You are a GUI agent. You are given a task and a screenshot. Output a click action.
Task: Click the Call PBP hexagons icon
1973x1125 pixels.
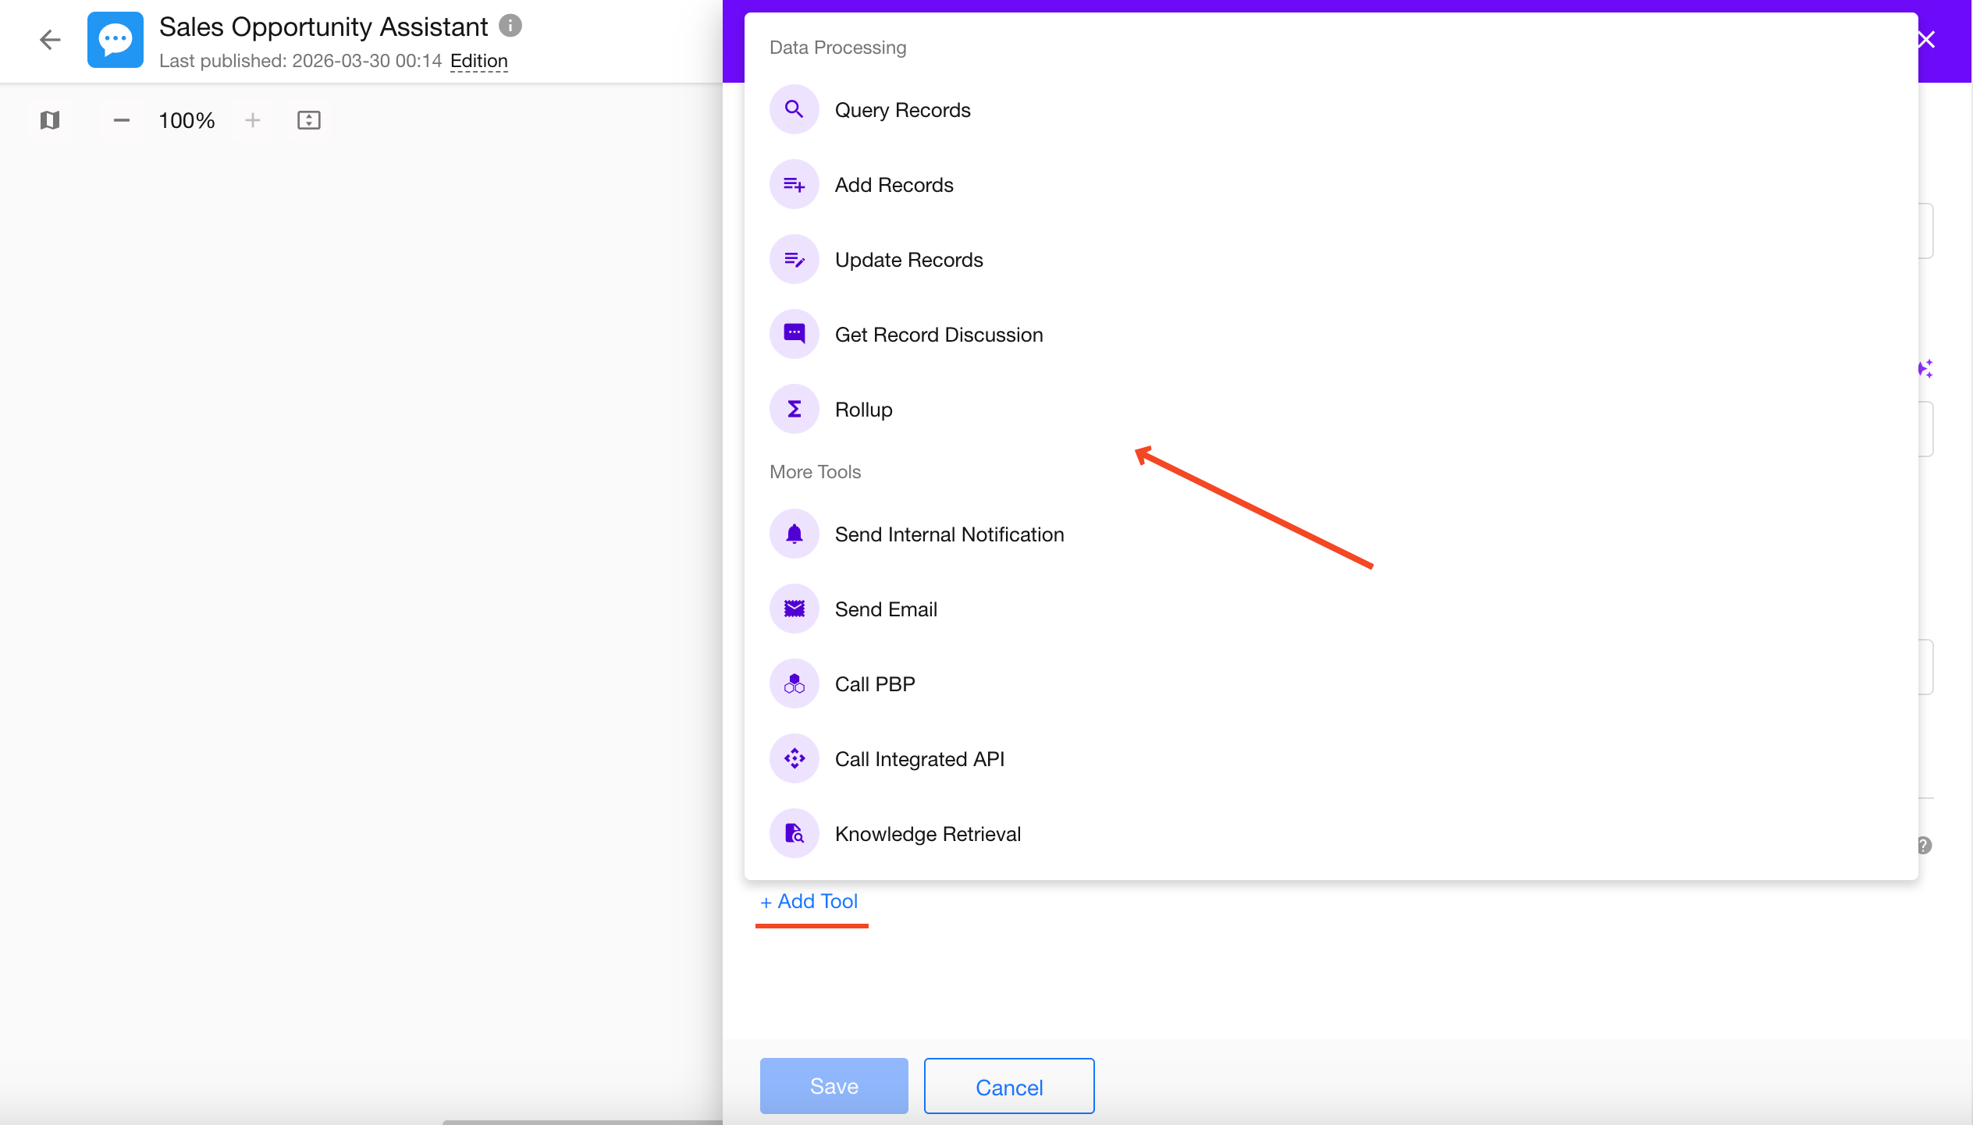pyautogui.click(x=794, y=683)
